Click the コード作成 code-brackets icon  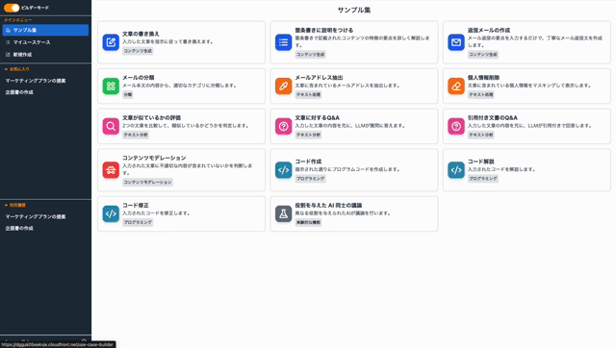click(x=283, y=170)
